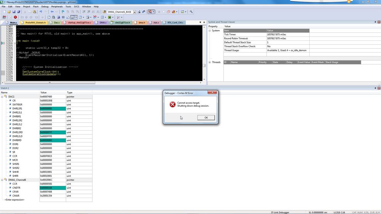The height and width of the screenshot is (214, 381).
Task: Open a file using toolbar icon
Action: click(x=9, y=12)
